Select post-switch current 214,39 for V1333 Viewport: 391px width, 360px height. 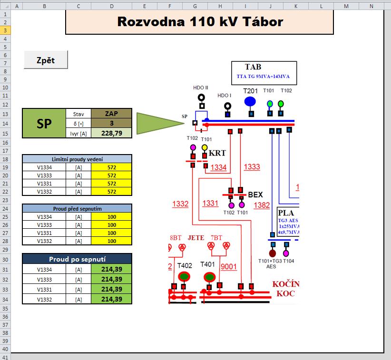[x=111, y=279]
